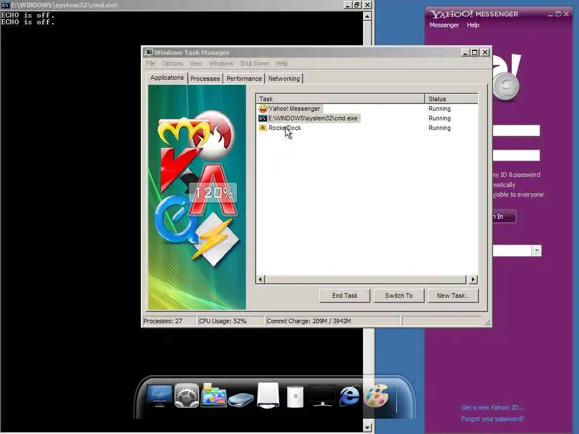Open File menu in Task Manager

[x=150, y=63]
